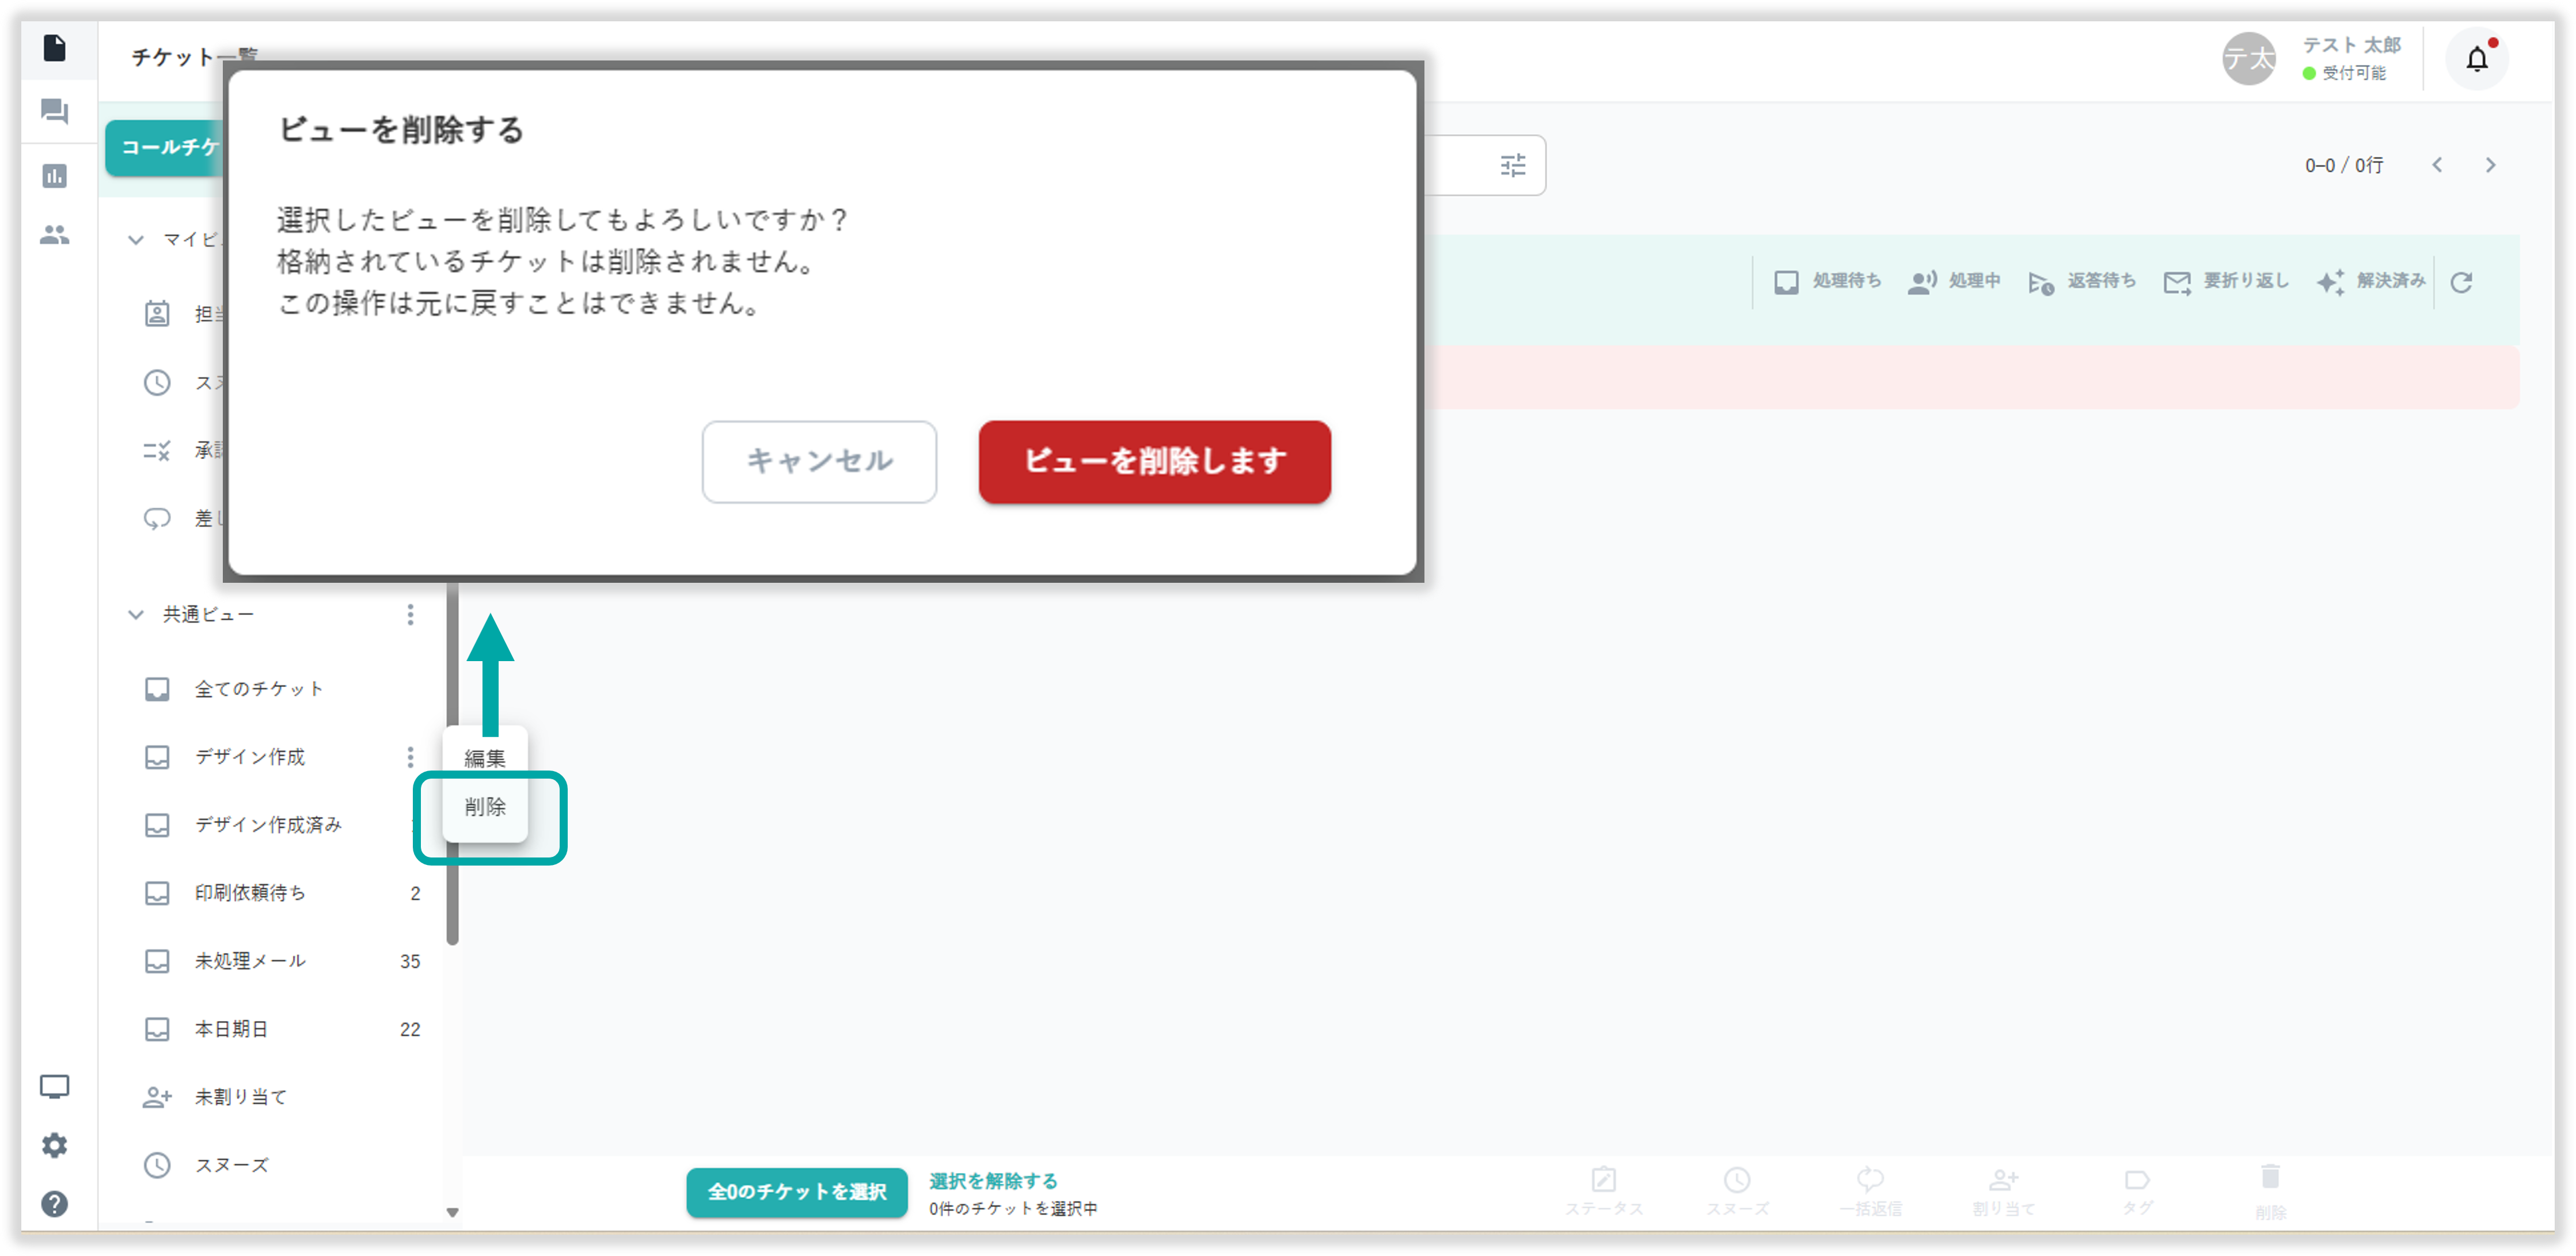Click the キャンセル button

(x=818, y=461)
